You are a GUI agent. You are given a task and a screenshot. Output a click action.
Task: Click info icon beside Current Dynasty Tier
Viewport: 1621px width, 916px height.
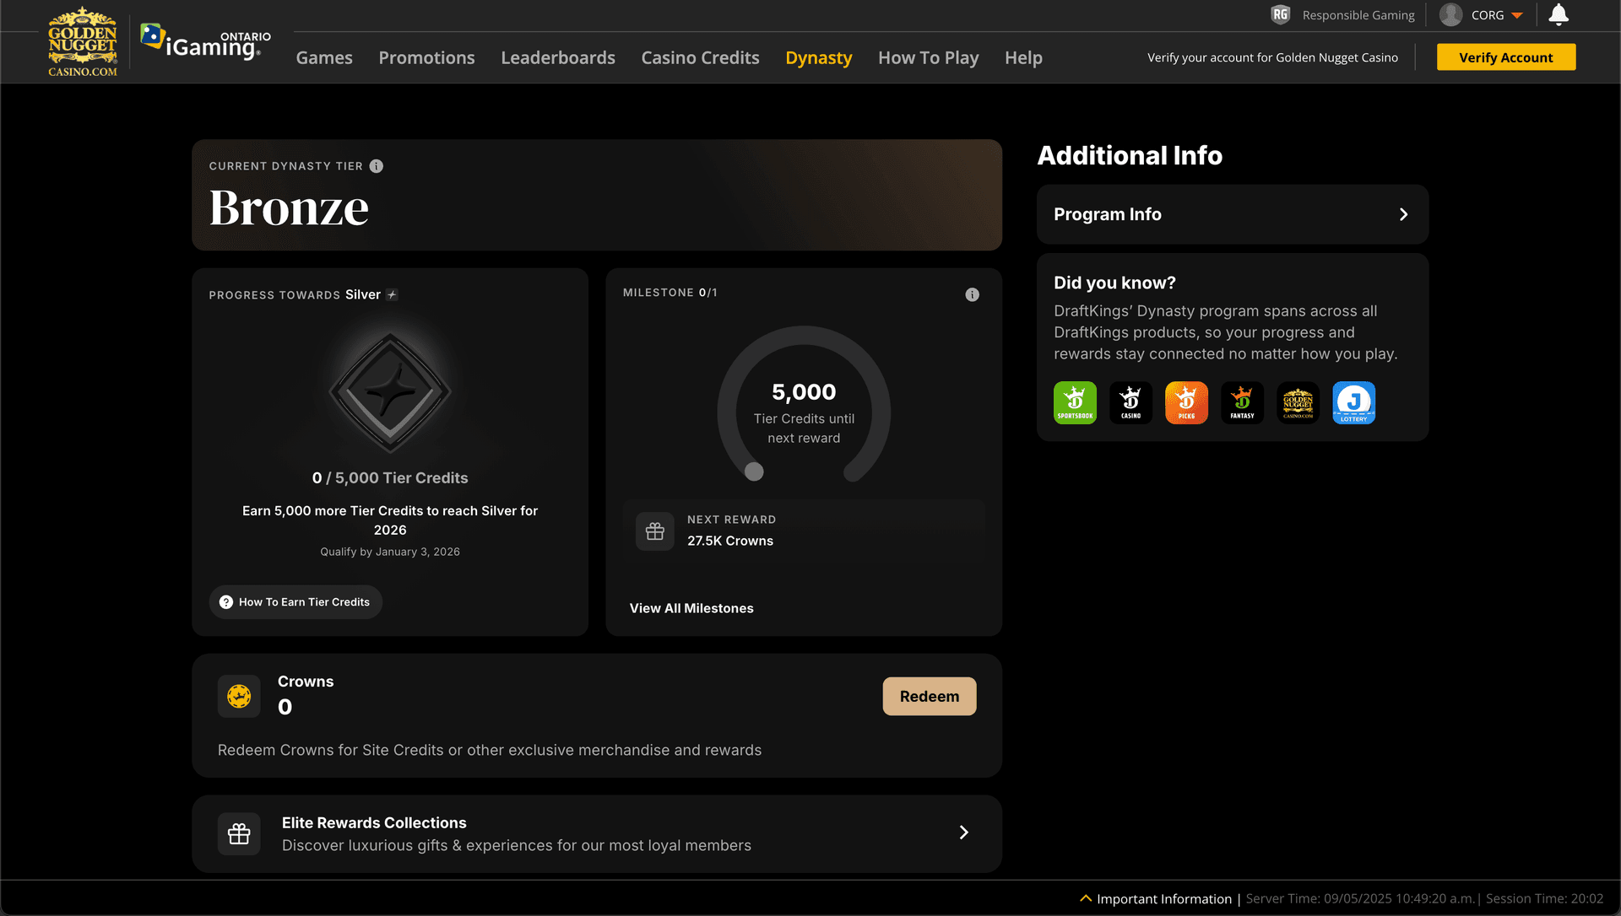[x=377, y=166]
